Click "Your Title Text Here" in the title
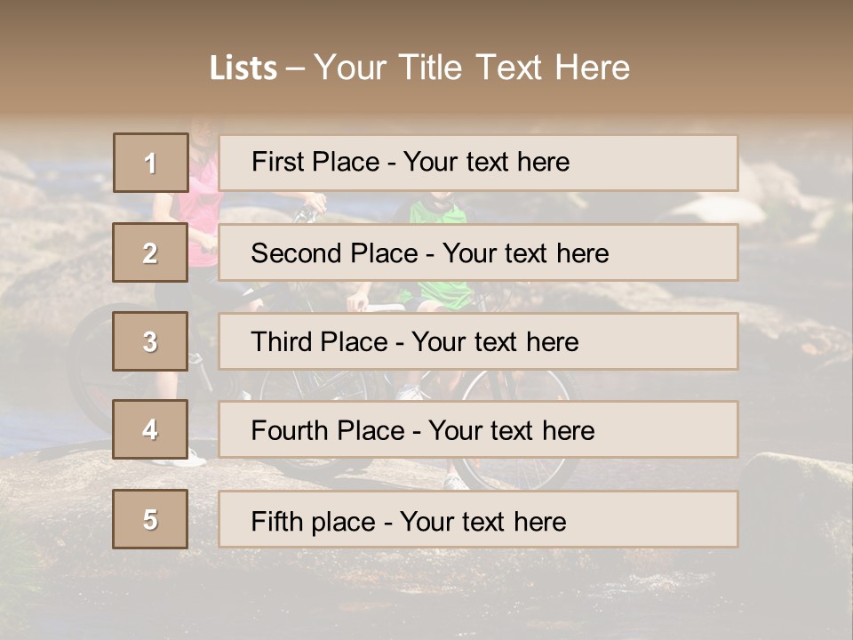853x640 pixels. tap(472, 68)
